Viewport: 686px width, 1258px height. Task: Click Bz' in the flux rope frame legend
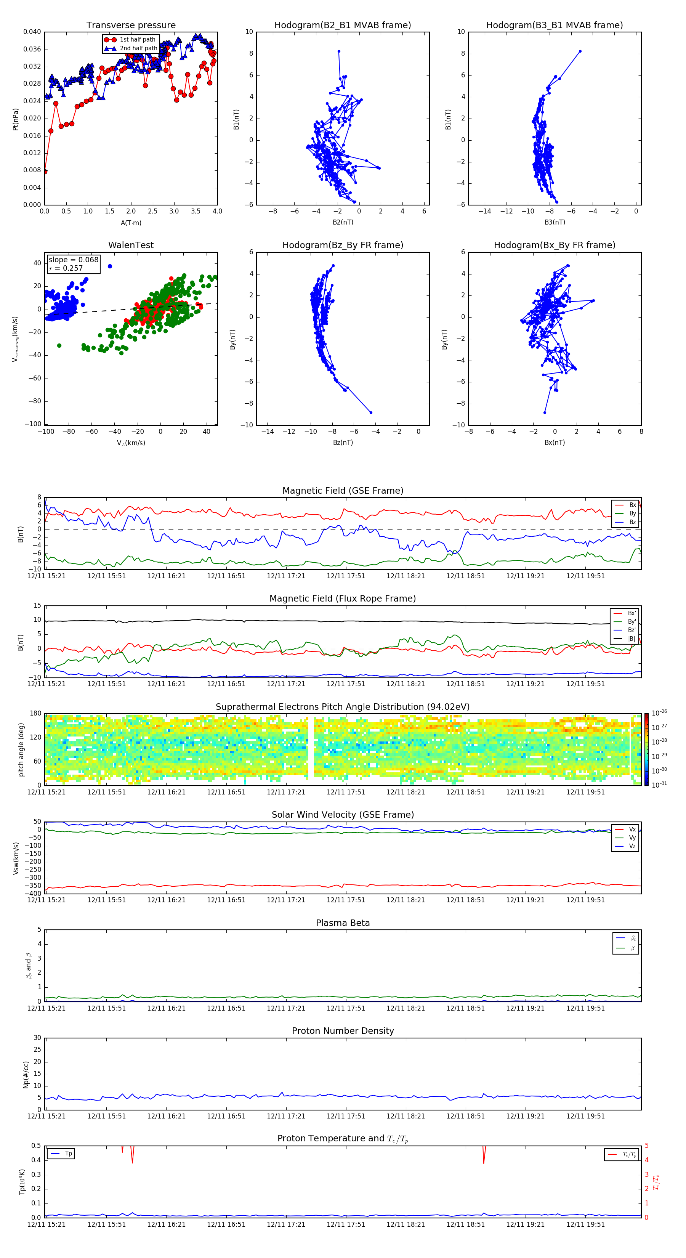[625, 630]
